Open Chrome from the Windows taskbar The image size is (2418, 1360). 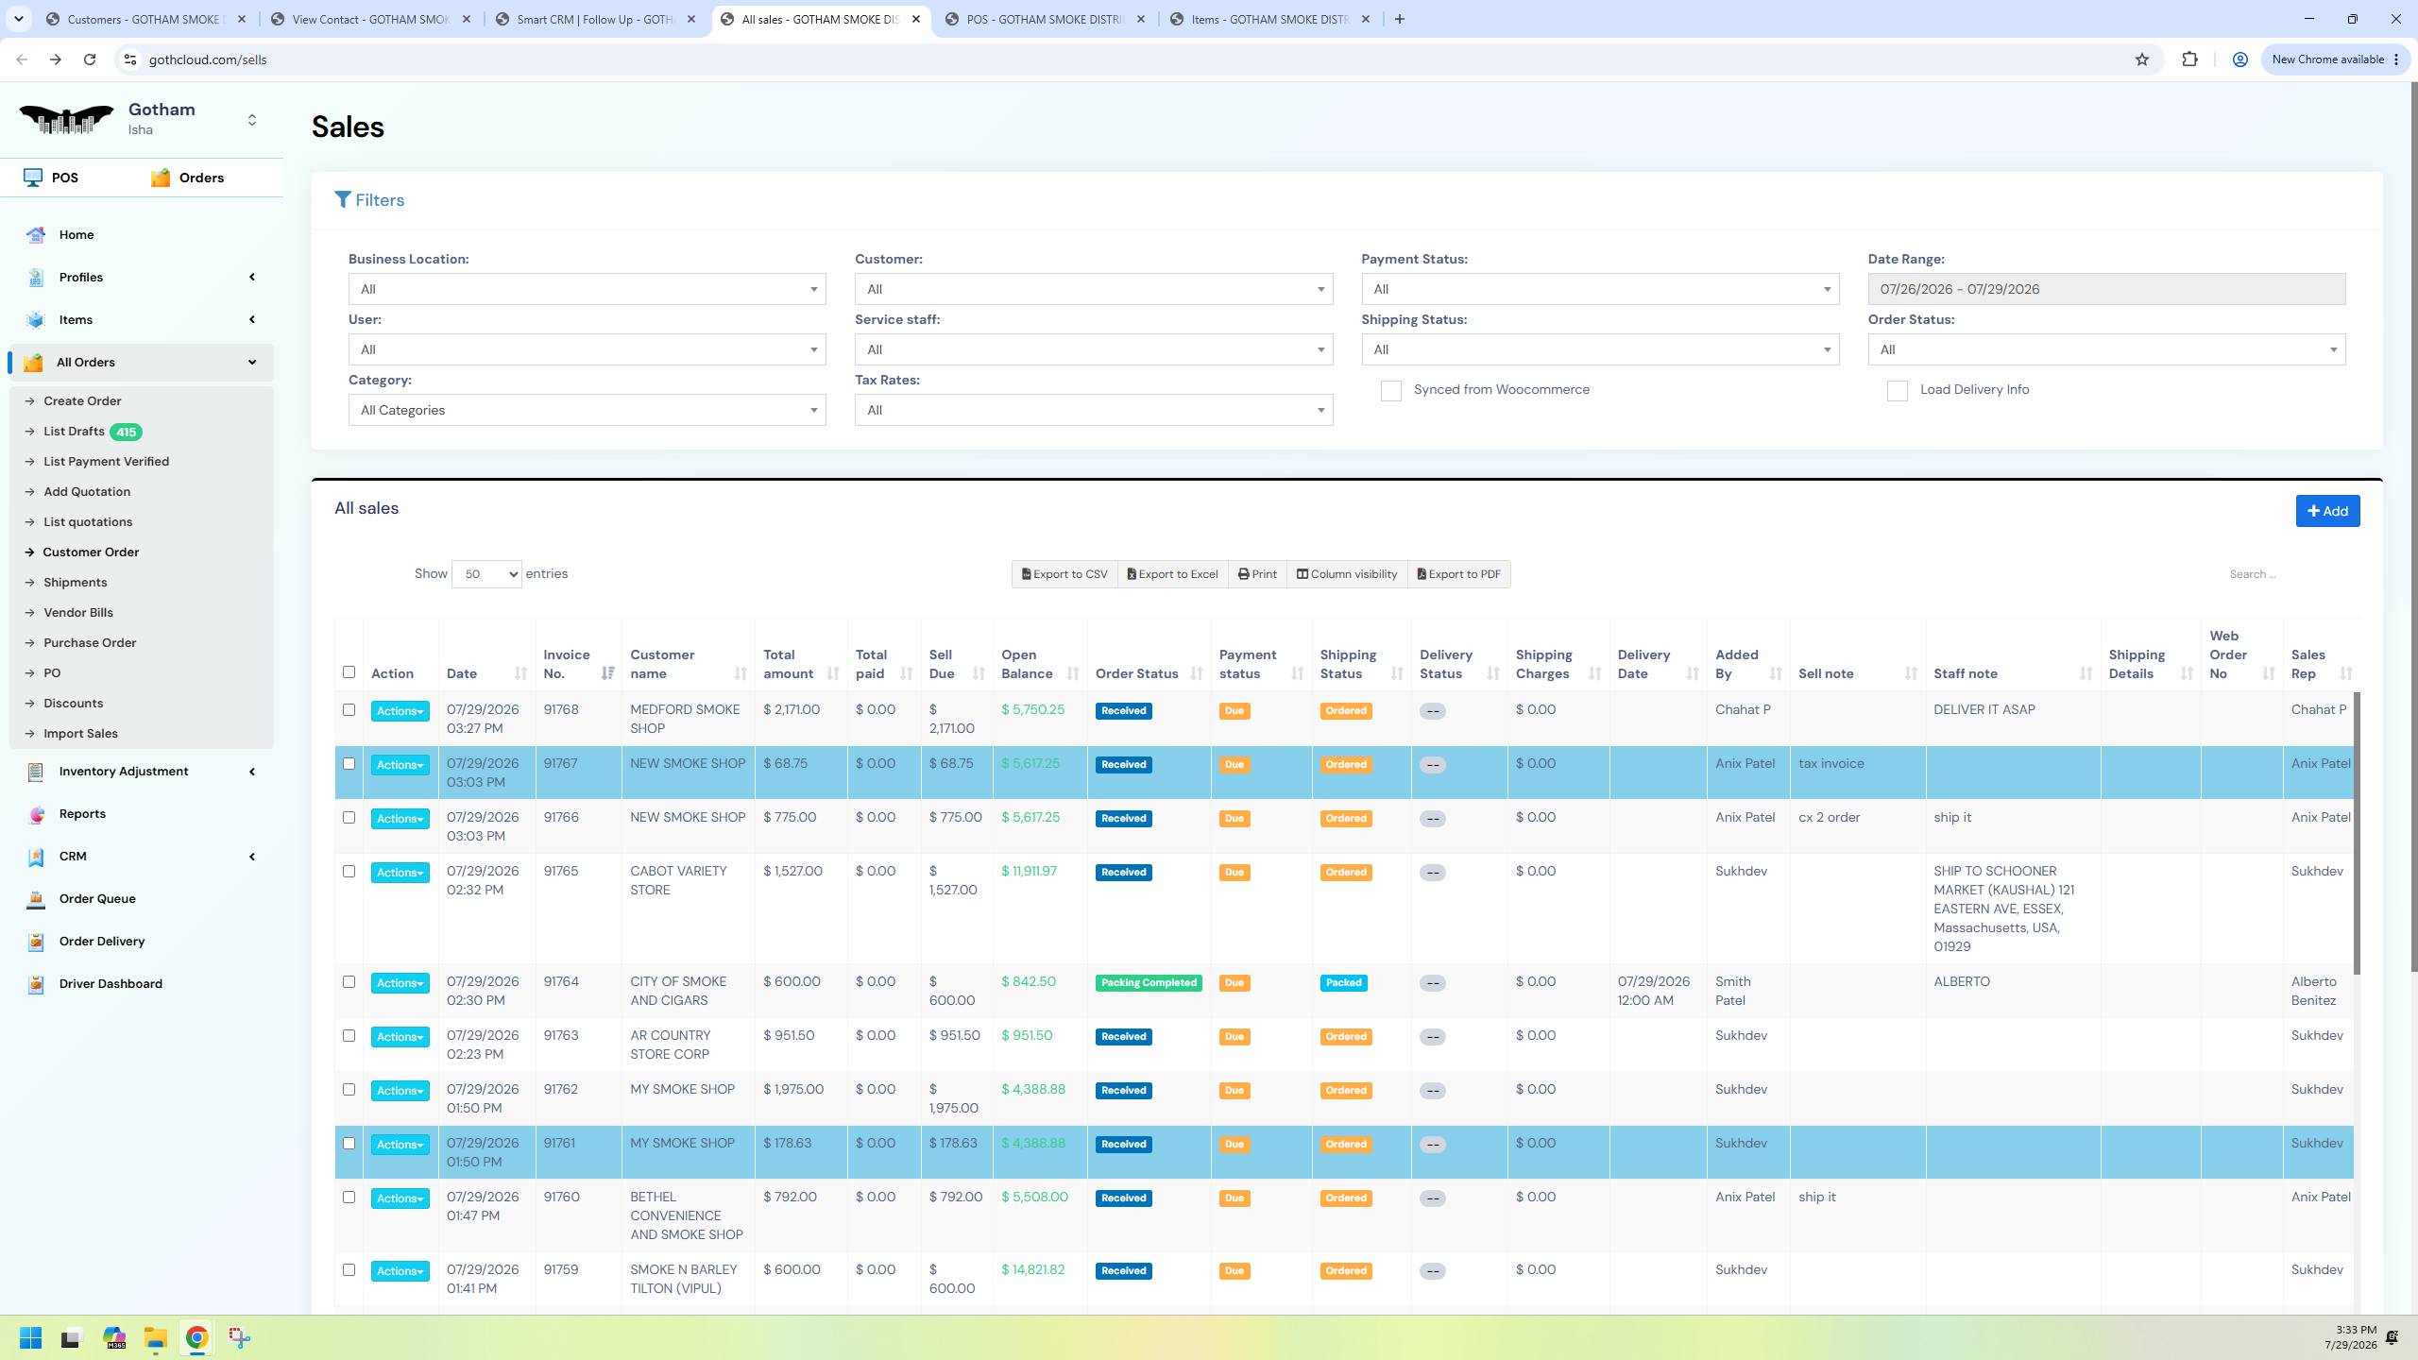[x=196, y=1337]
